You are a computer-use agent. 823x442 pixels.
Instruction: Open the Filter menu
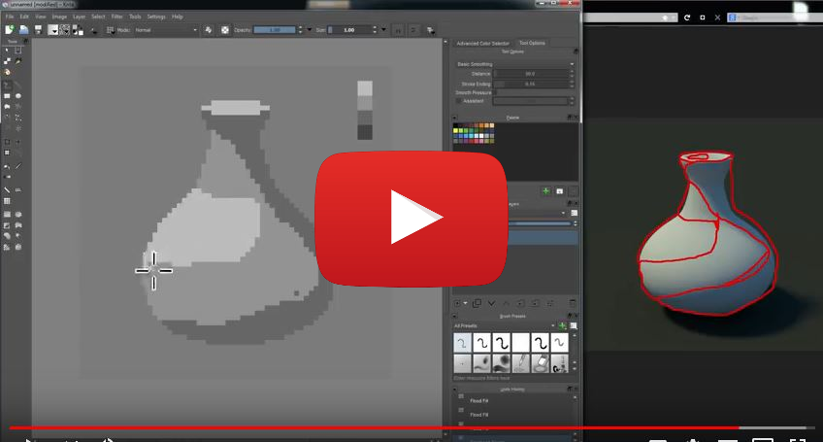(117, 17)
